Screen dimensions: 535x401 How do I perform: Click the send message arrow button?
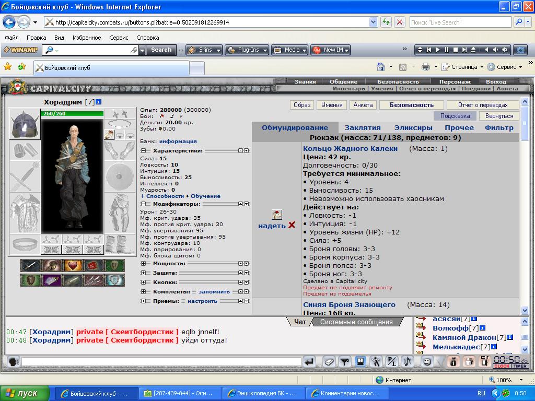pos(309,361)
